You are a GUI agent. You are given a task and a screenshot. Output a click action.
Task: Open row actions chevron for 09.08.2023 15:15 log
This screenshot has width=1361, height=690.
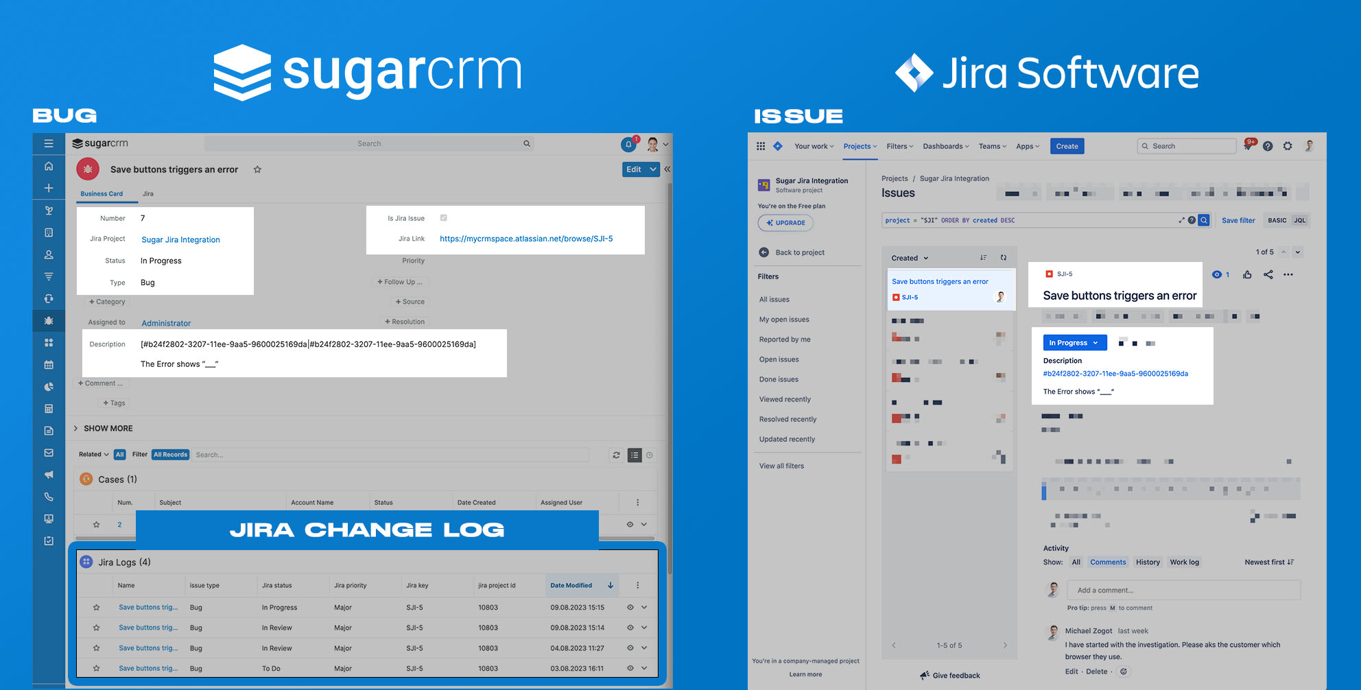(644, 607)
